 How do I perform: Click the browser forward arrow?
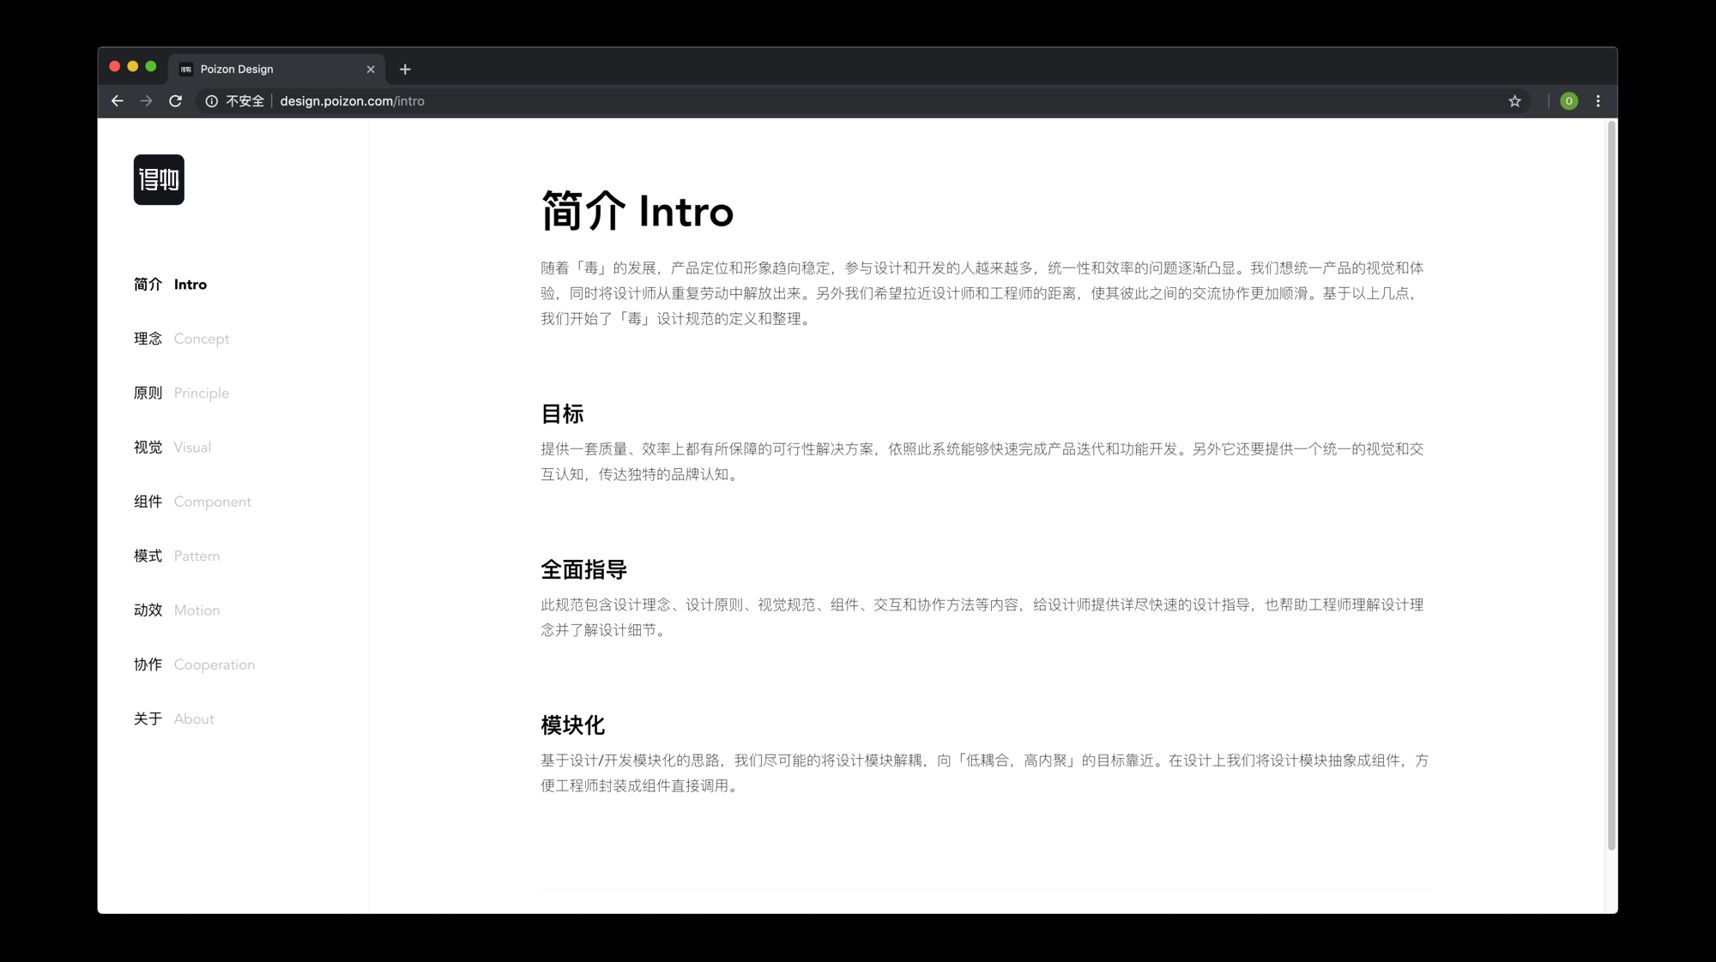pos(147,101)
